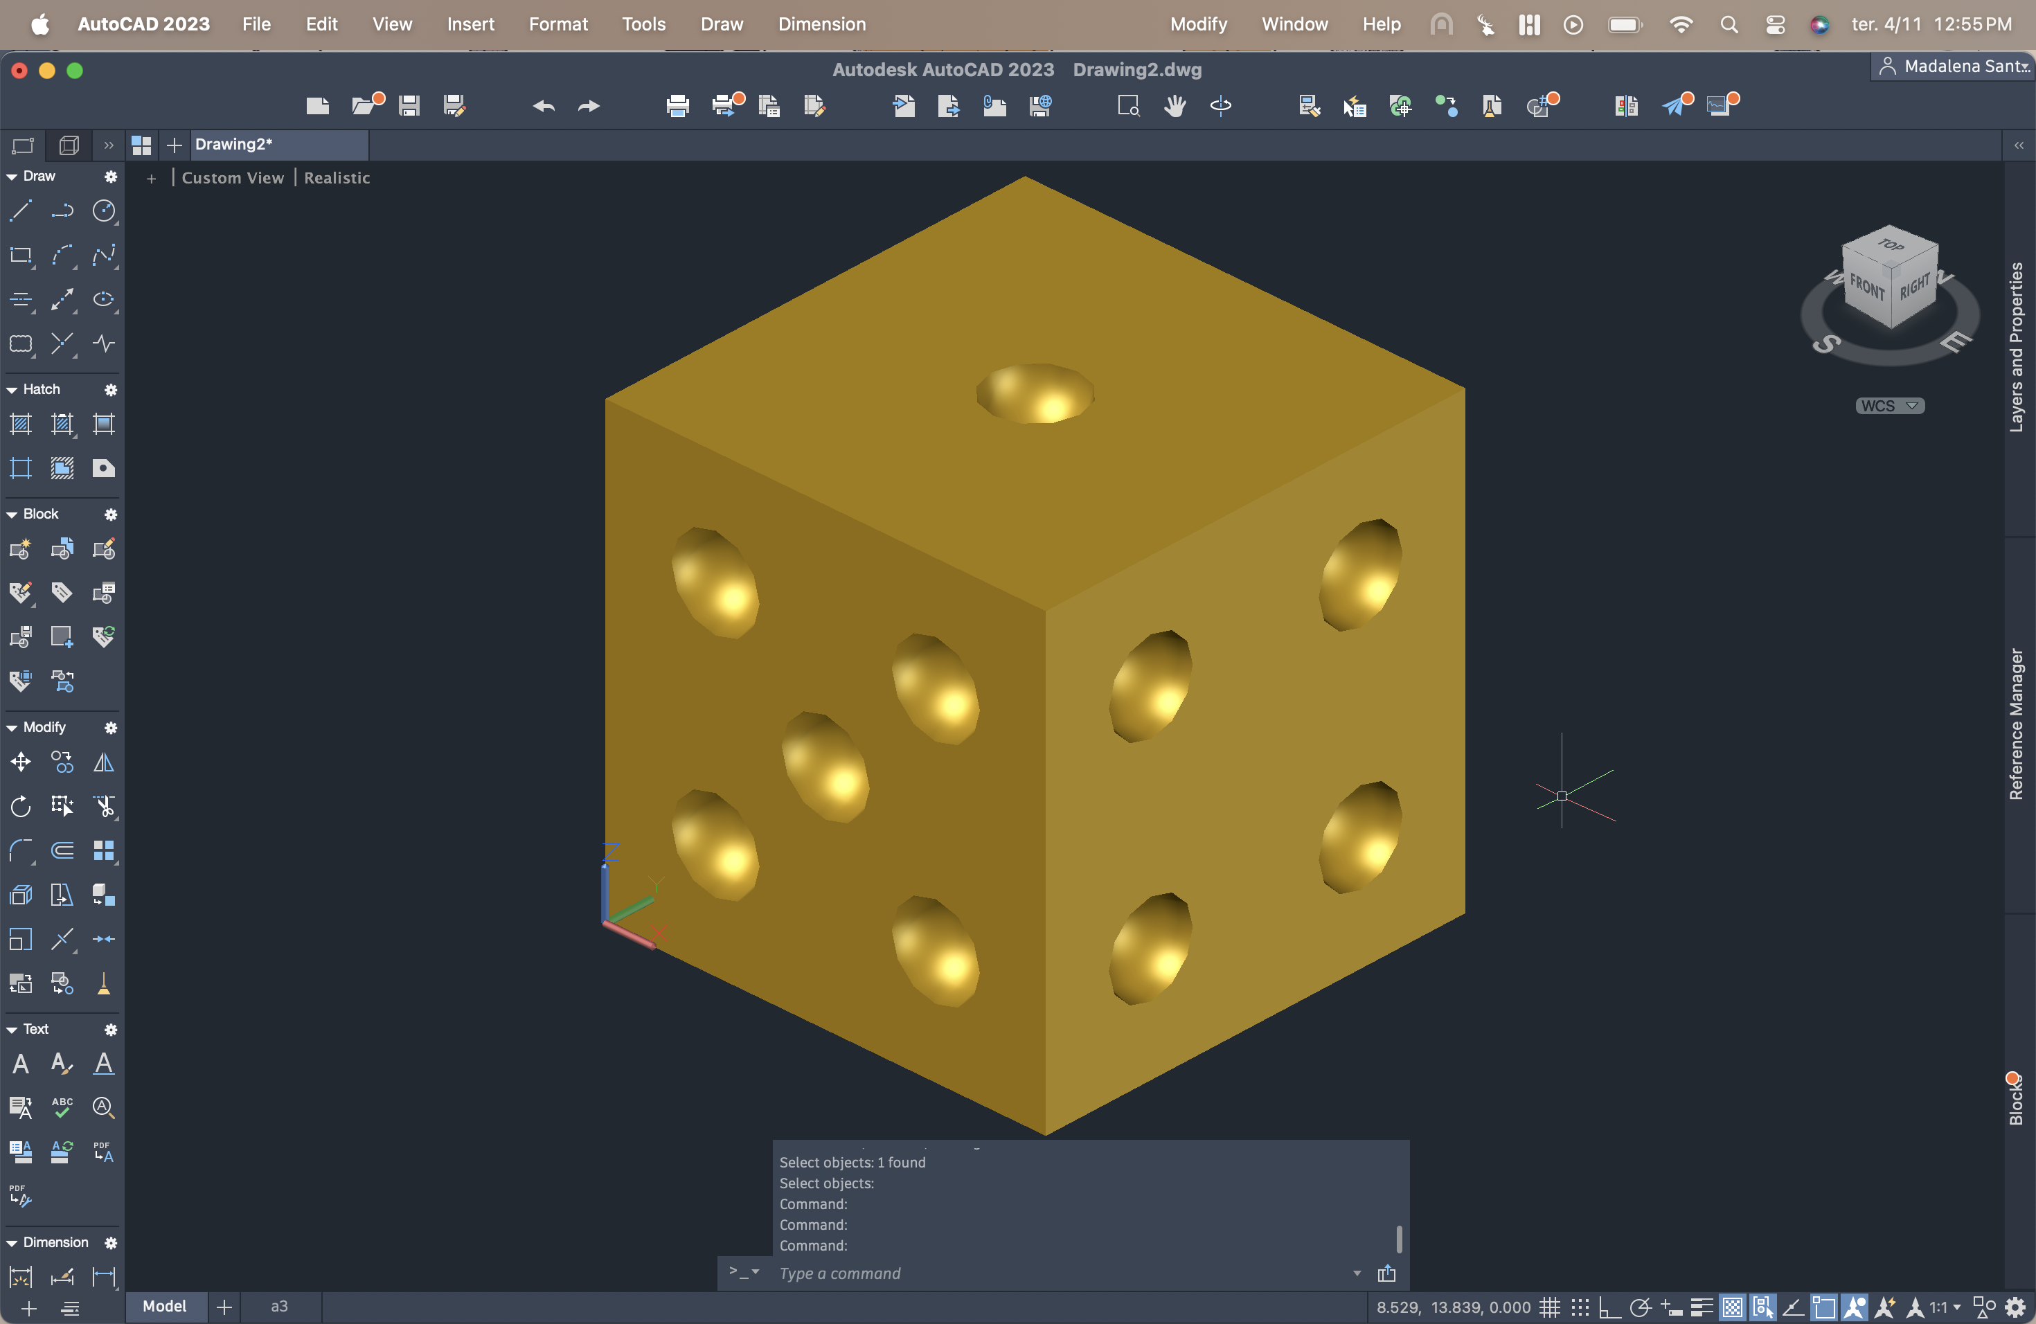
Task: Click the Move tool in Modify panel
Action: point(21,761)
